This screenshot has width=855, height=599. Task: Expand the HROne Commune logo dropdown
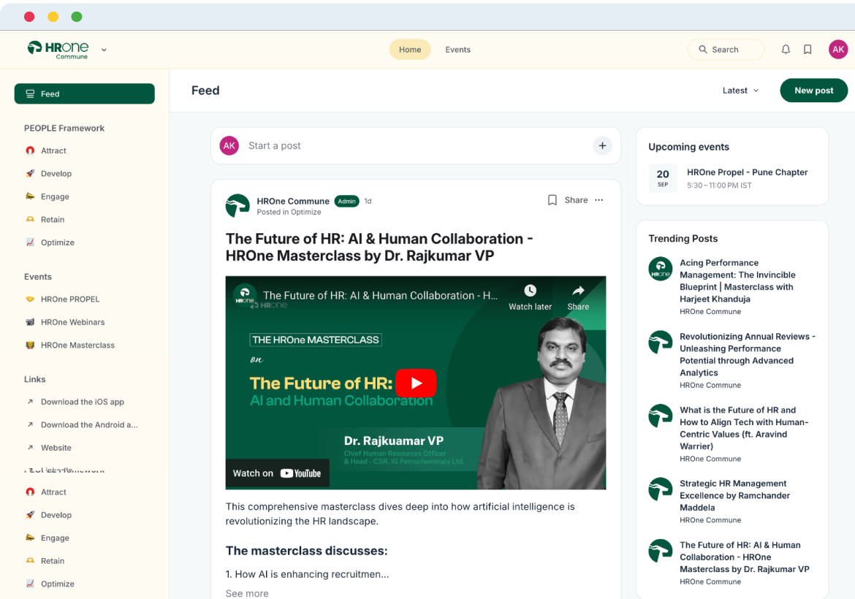tap(104, 50)
